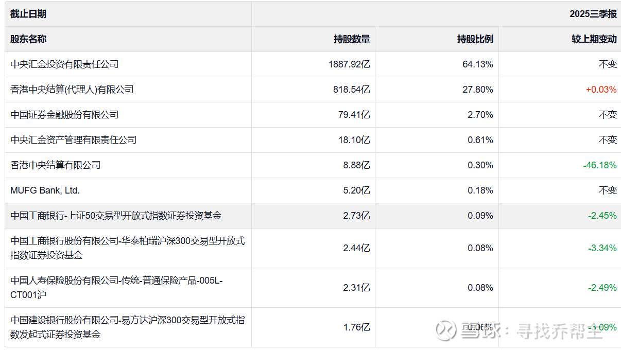621x350 pixels.
Task: Click 不变 in the 中央汇金投资 row
Action: [608, 64]
